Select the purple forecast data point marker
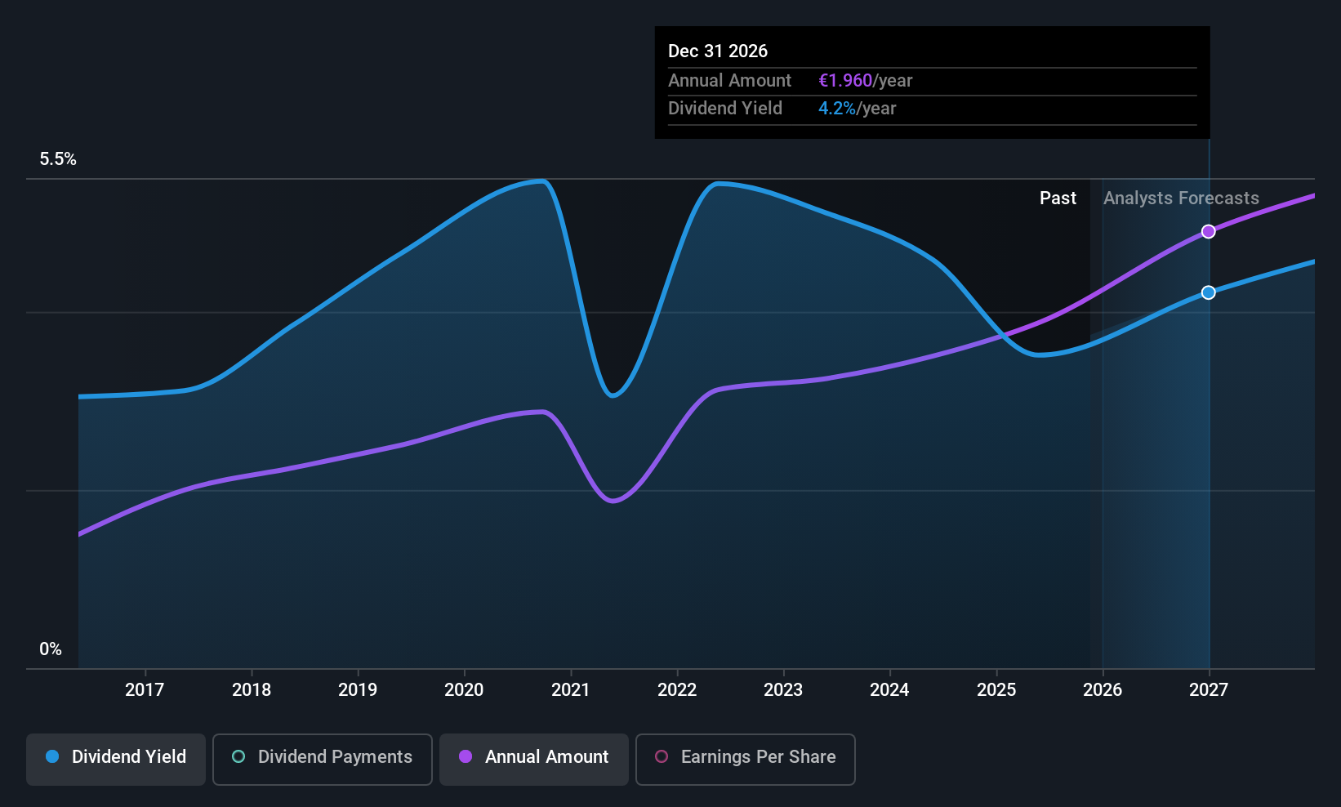The height and width of the screenshot is (807, 1341). click(1209, 231)
